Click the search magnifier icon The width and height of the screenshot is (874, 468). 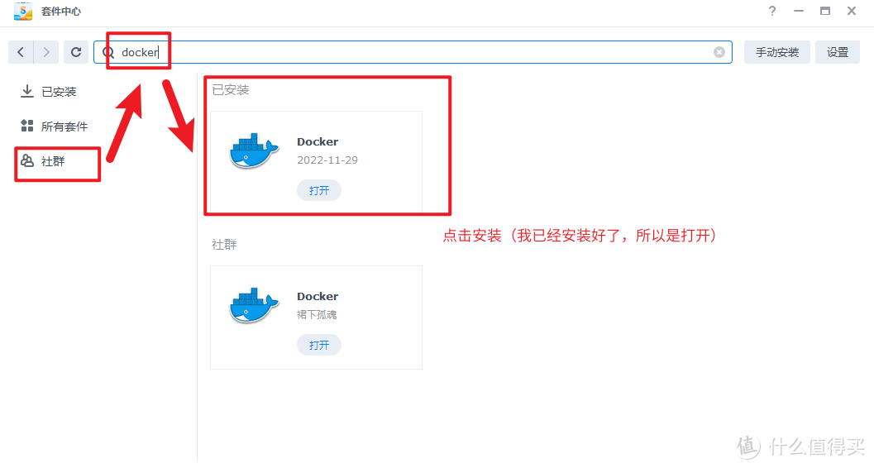108,52
